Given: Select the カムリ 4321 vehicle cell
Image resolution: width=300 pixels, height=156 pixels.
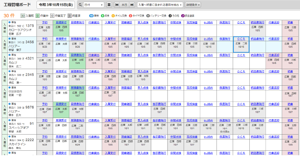Looking at the screenshot, I should [x=22, y=61].
